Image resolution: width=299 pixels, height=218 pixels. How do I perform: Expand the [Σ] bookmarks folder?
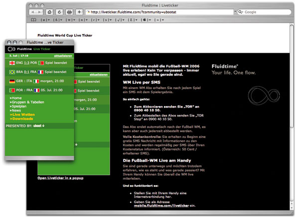pyautogui.click(x=133, y=20)
